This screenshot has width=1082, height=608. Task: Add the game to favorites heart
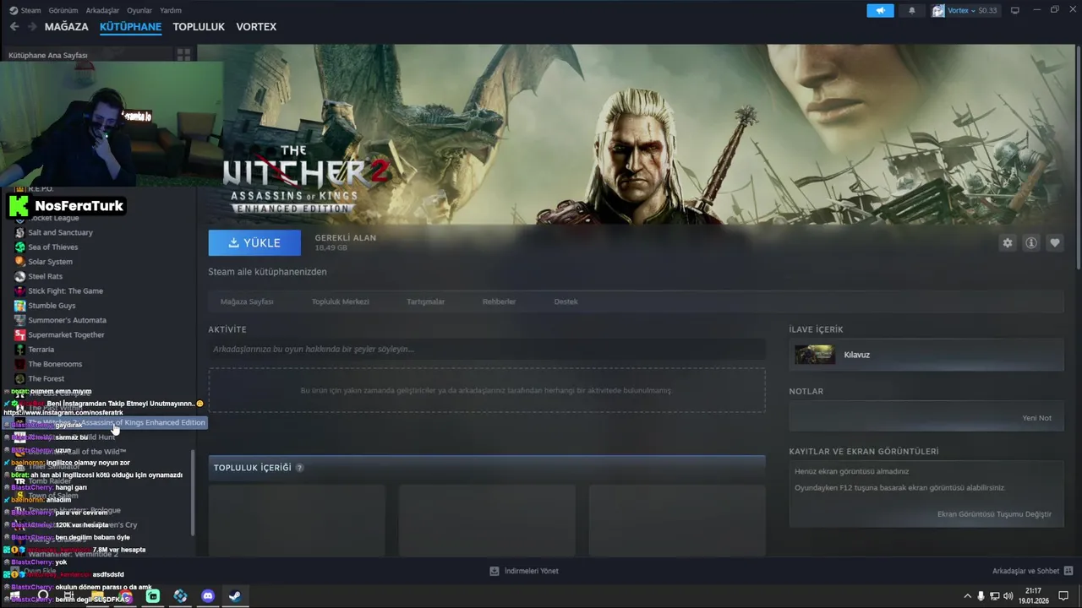click(x=1055, y=242)
